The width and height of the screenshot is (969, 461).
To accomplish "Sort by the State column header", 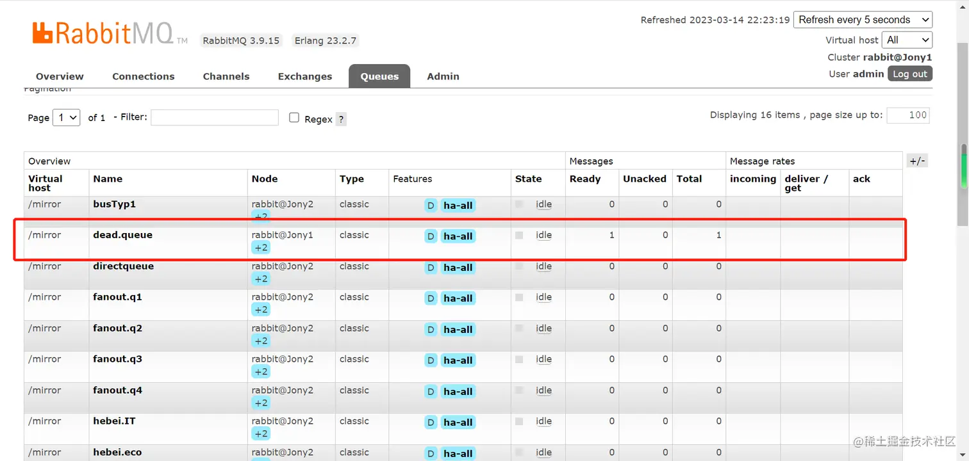I will click(x=529, y=179).
